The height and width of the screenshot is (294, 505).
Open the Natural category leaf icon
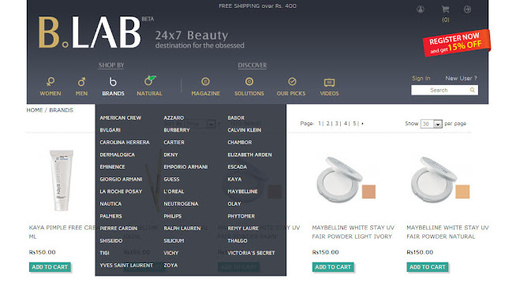pyautogui.click(x=150, y=80)
